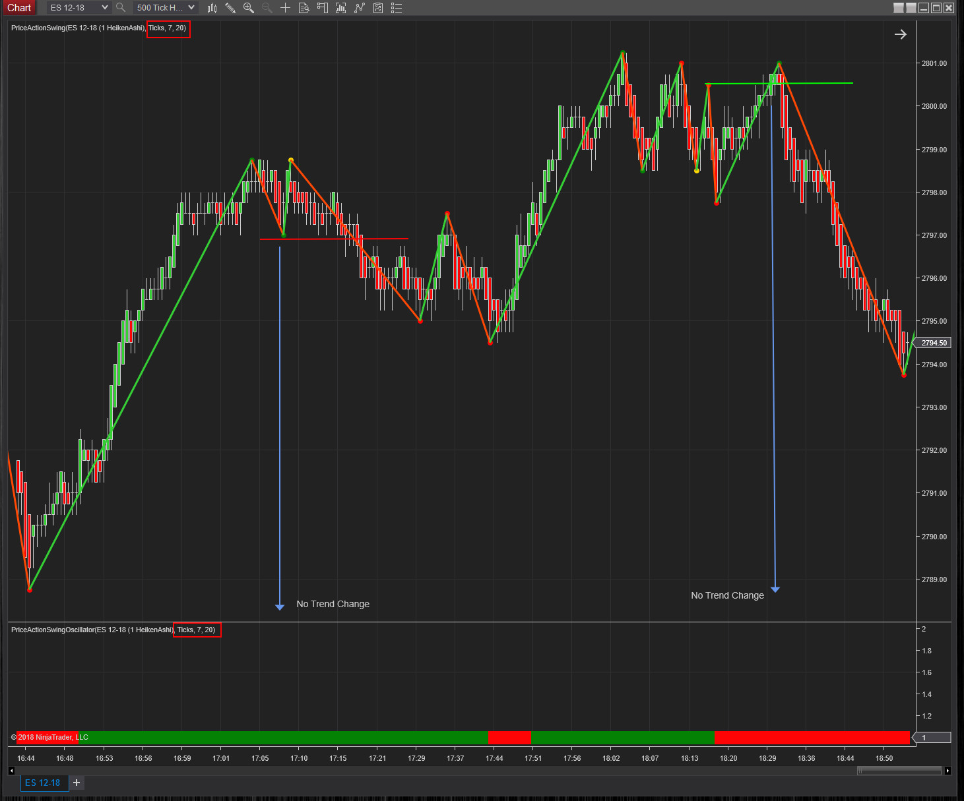Click the oscillator value marker showing 1

pyautogui.click(x=932, y=738)
